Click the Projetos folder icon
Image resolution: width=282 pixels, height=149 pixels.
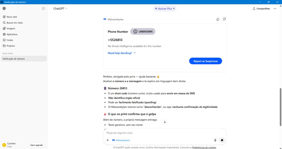4,46
